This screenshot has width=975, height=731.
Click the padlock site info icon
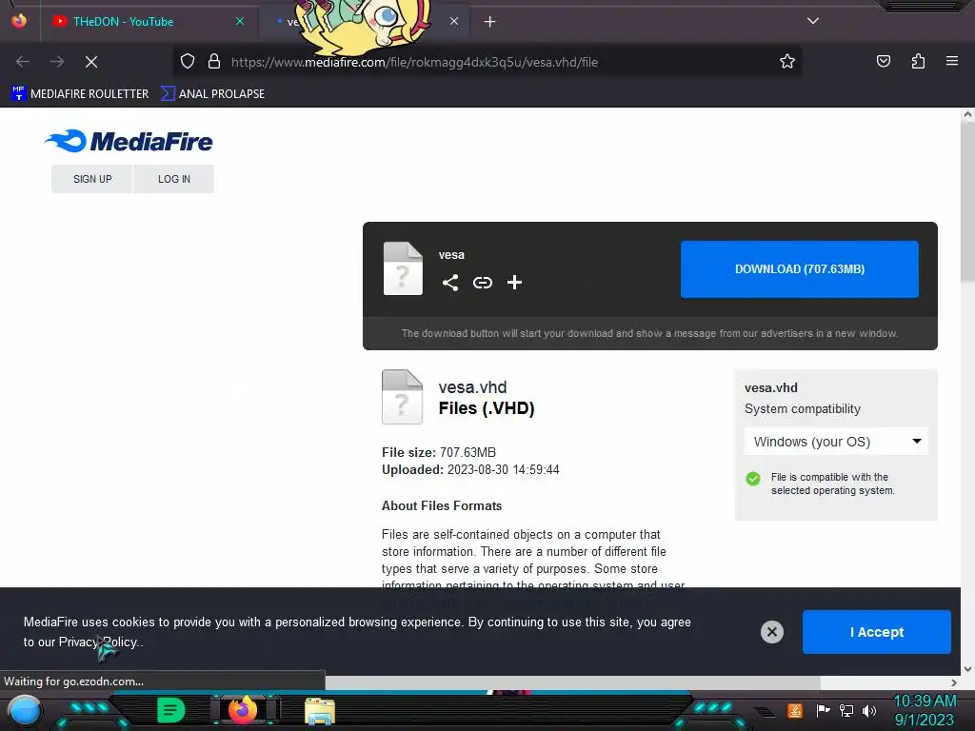[x=214, y=62]
